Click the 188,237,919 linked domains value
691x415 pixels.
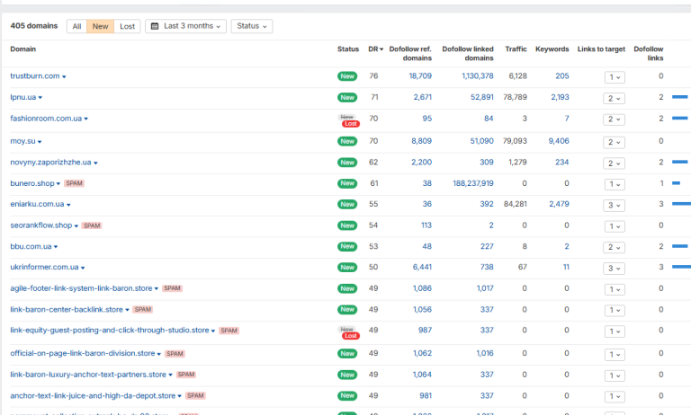(x=473, y=183)
